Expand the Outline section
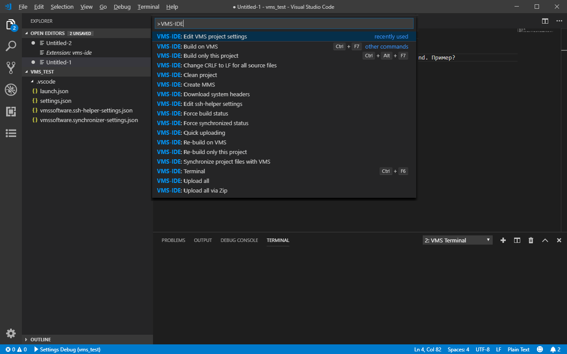The height and width of the screenshot is (354, 567). [40, 340]
